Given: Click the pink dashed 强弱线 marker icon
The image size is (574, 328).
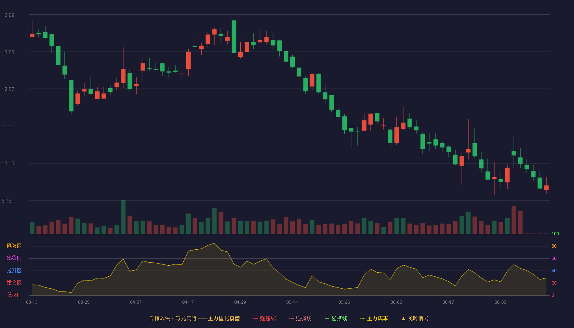Looking at the screenshot, I should (291, 318).
